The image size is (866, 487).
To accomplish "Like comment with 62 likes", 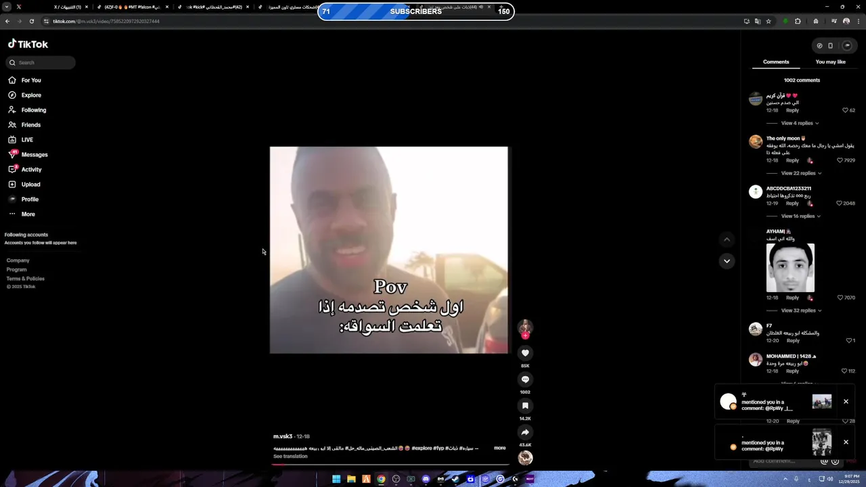I will tap(846, 110).
